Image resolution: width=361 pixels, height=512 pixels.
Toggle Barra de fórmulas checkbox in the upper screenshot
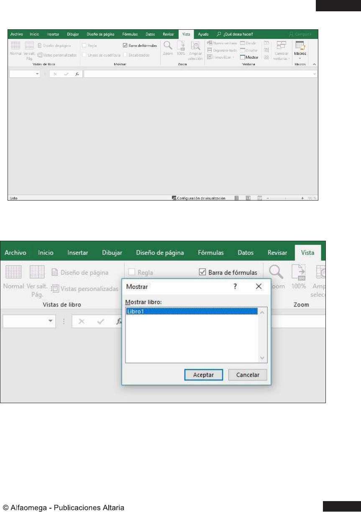[125, 45]
